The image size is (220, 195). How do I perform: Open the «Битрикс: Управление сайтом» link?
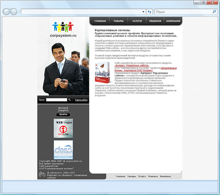132,66
